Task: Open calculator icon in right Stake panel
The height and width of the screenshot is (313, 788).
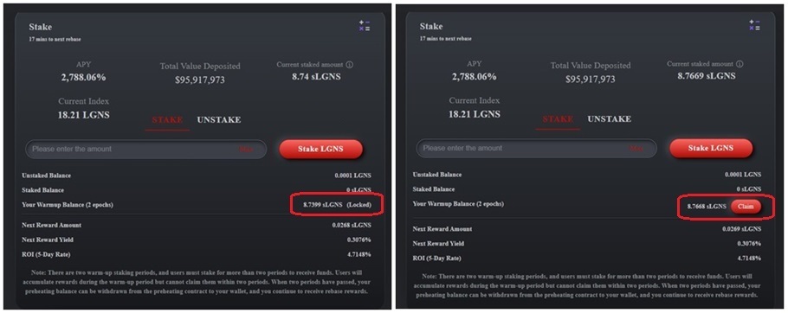Action: (754, 25)
